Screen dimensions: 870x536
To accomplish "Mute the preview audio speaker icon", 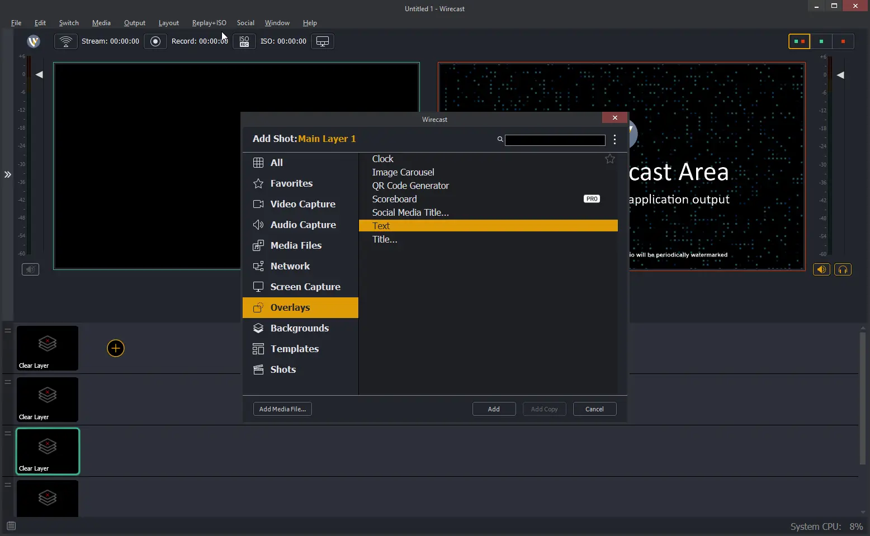I will tap(30, 269).
